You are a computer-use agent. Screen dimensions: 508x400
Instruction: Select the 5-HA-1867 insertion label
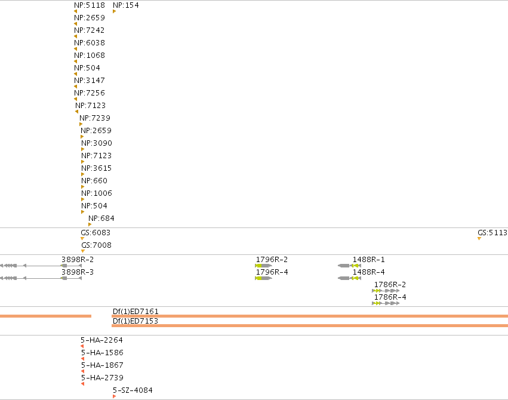[103, 365]
